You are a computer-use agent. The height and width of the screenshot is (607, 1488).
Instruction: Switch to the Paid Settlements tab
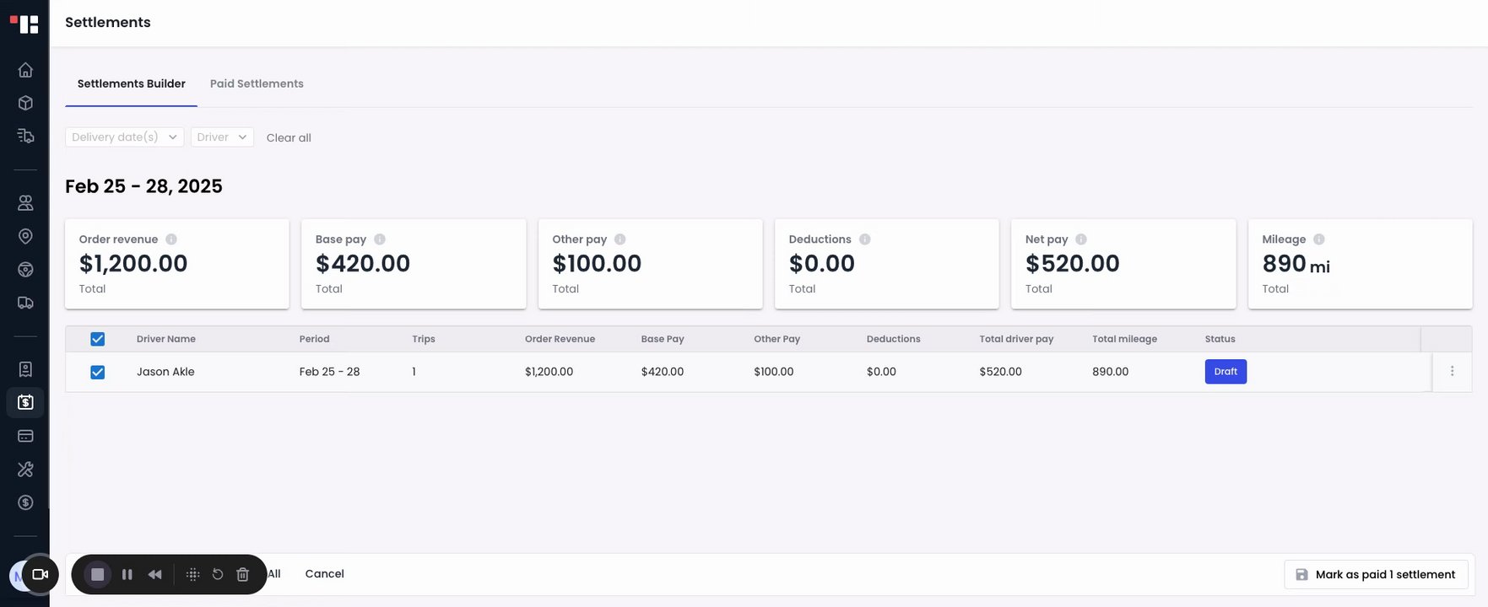(x=257, y=83)
